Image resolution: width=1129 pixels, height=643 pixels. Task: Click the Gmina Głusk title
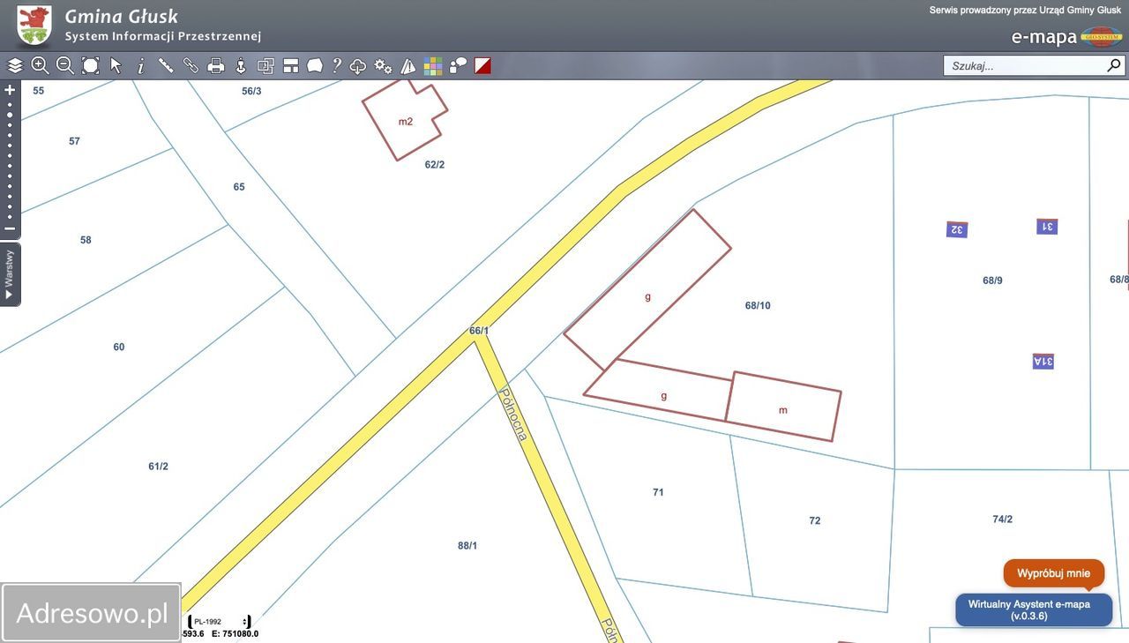pos(122,16)
